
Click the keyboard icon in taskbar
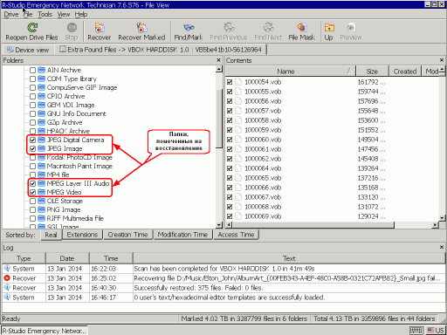pos(416,331)
